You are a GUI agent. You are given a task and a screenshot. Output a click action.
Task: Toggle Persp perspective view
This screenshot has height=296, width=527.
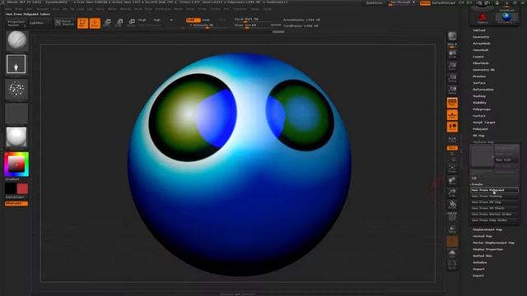pos(452,102)
